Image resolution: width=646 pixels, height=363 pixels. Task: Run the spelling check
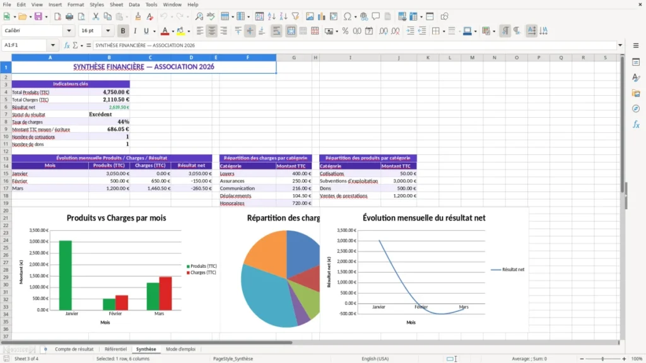211,16
